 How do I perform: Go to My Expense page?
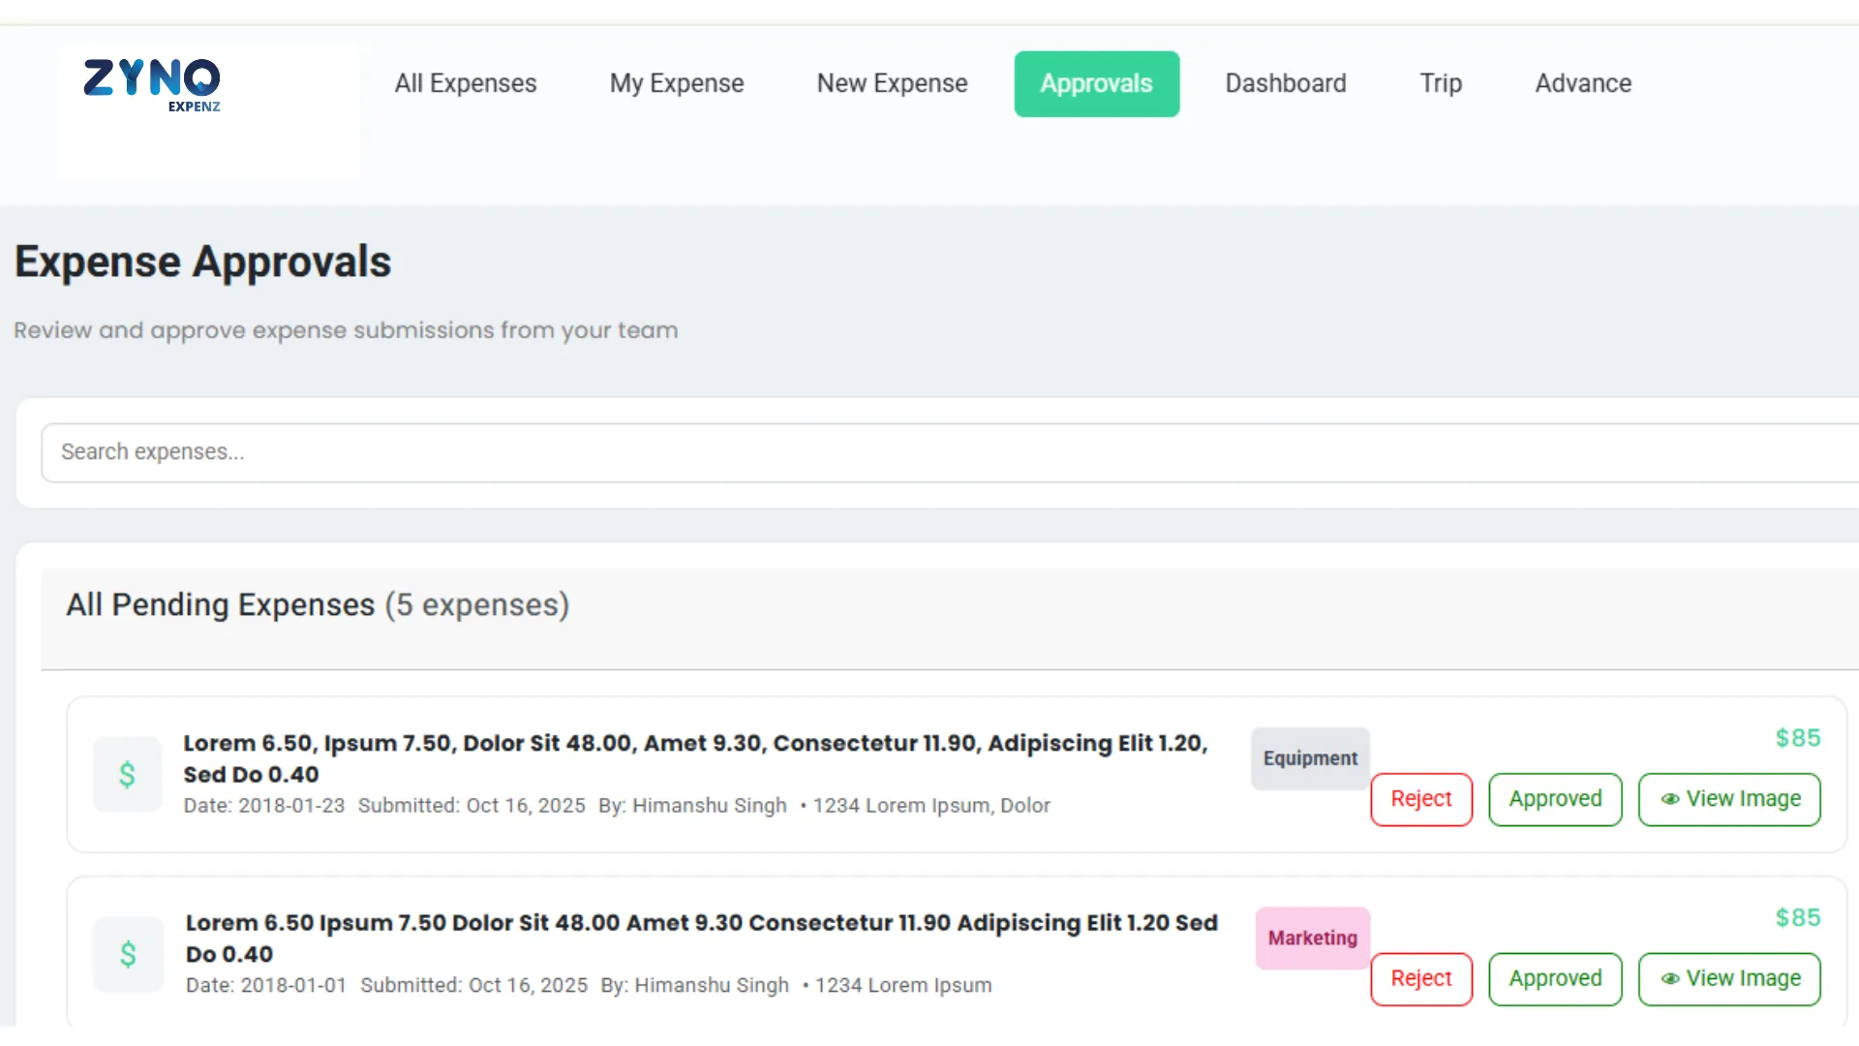[676, 84]
